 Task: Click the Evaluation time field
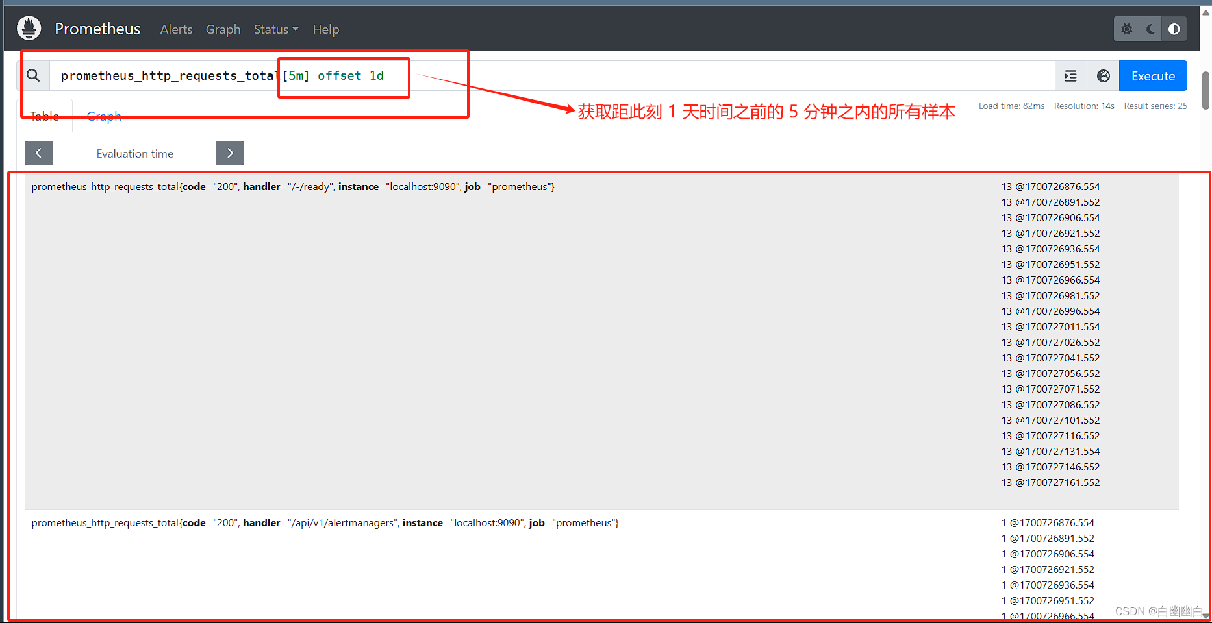[x=134, y=153]
